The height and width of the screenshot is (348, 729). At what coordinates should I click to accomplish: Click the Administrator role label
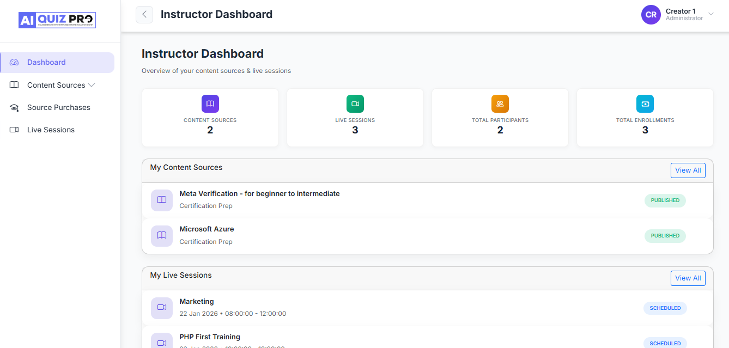(684, 19)
